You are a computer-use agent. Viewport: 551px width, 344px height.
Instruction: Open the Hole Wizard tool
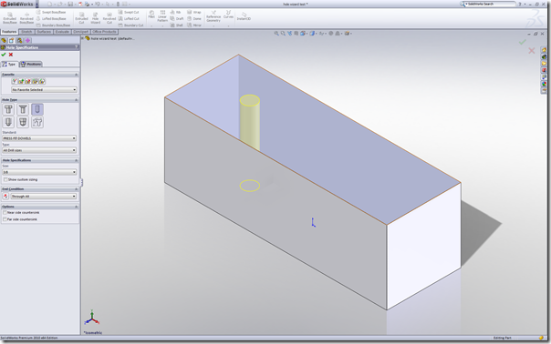(x=95, y=18)
